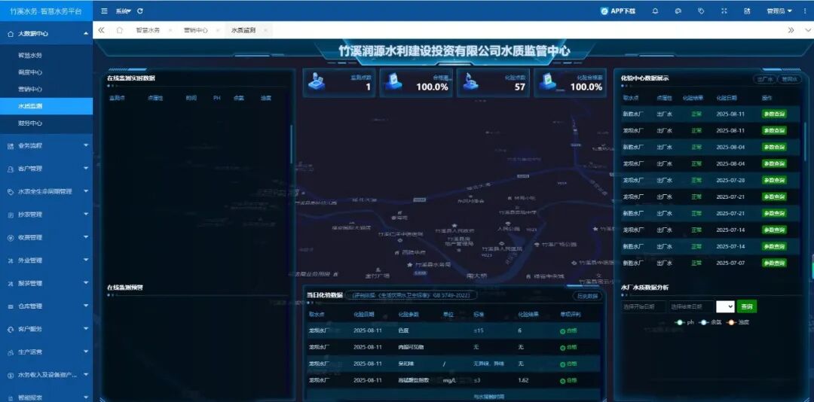Open the notification bell

click(655, 11)
